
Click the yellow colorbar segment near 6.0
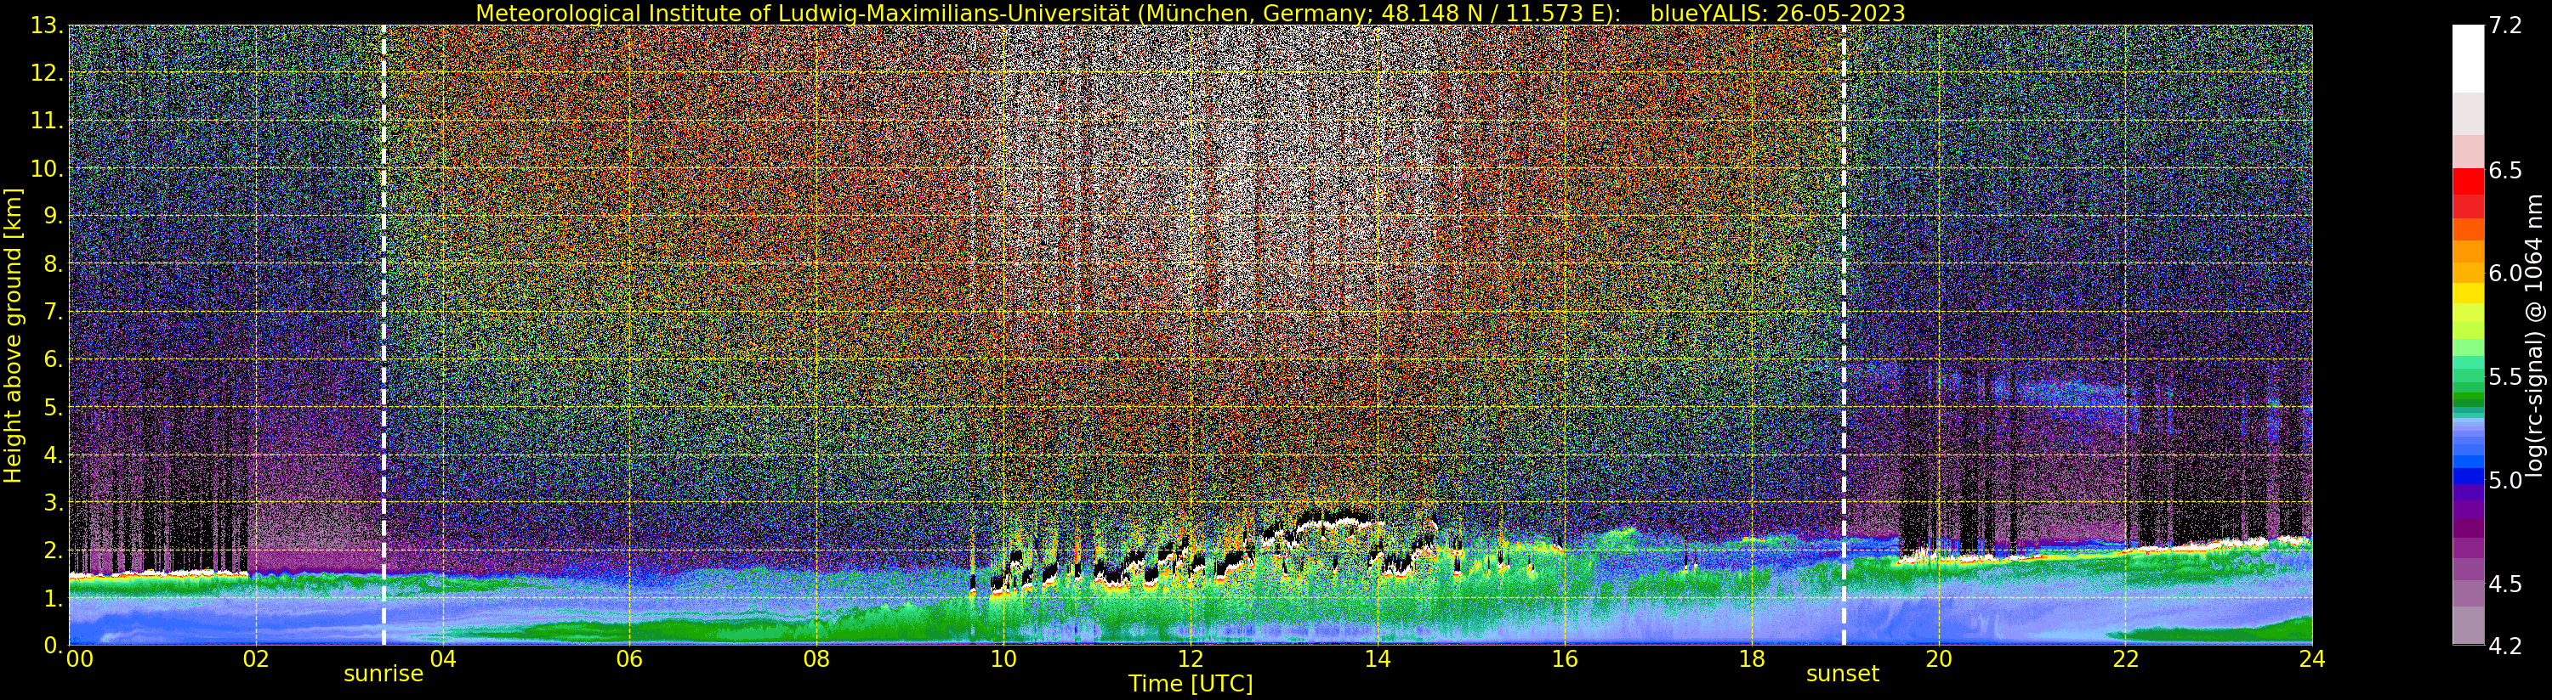coord(2469,294)
